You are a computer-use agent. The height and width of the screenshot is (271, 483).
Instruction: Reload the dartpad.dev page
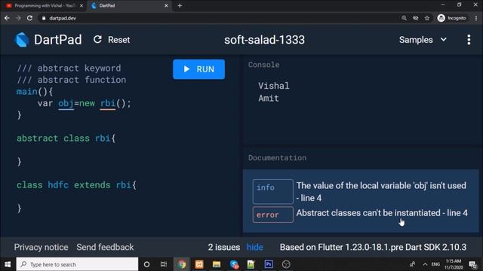coord(29,18)
